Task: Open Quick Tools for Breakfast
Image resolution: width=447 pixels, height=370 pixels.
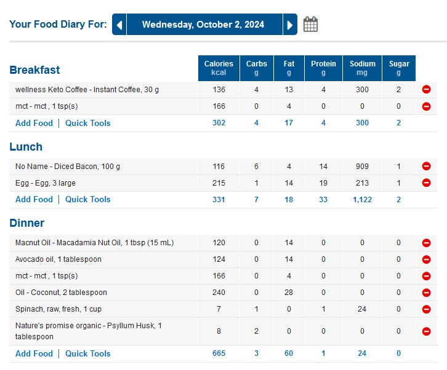Action: (x=88, y=123)
